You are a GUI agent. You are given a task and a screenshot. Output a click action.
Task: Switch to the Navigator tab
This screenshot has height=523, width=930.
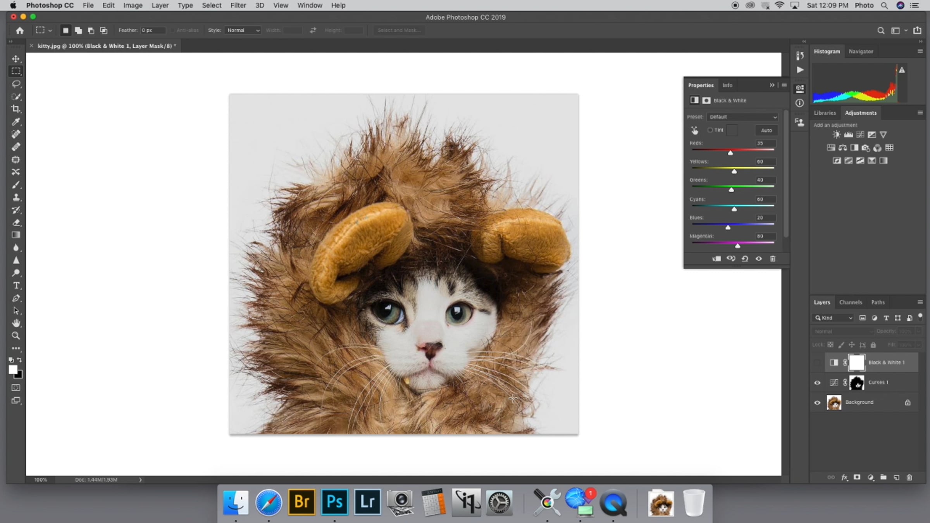point(861,51)
